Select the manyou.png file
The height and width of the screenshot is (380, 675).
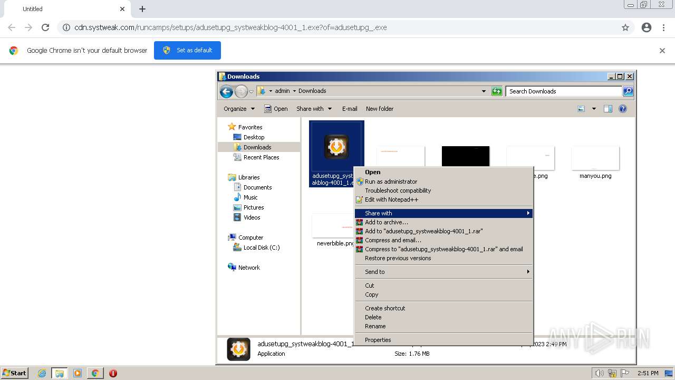tap(595, 163)
